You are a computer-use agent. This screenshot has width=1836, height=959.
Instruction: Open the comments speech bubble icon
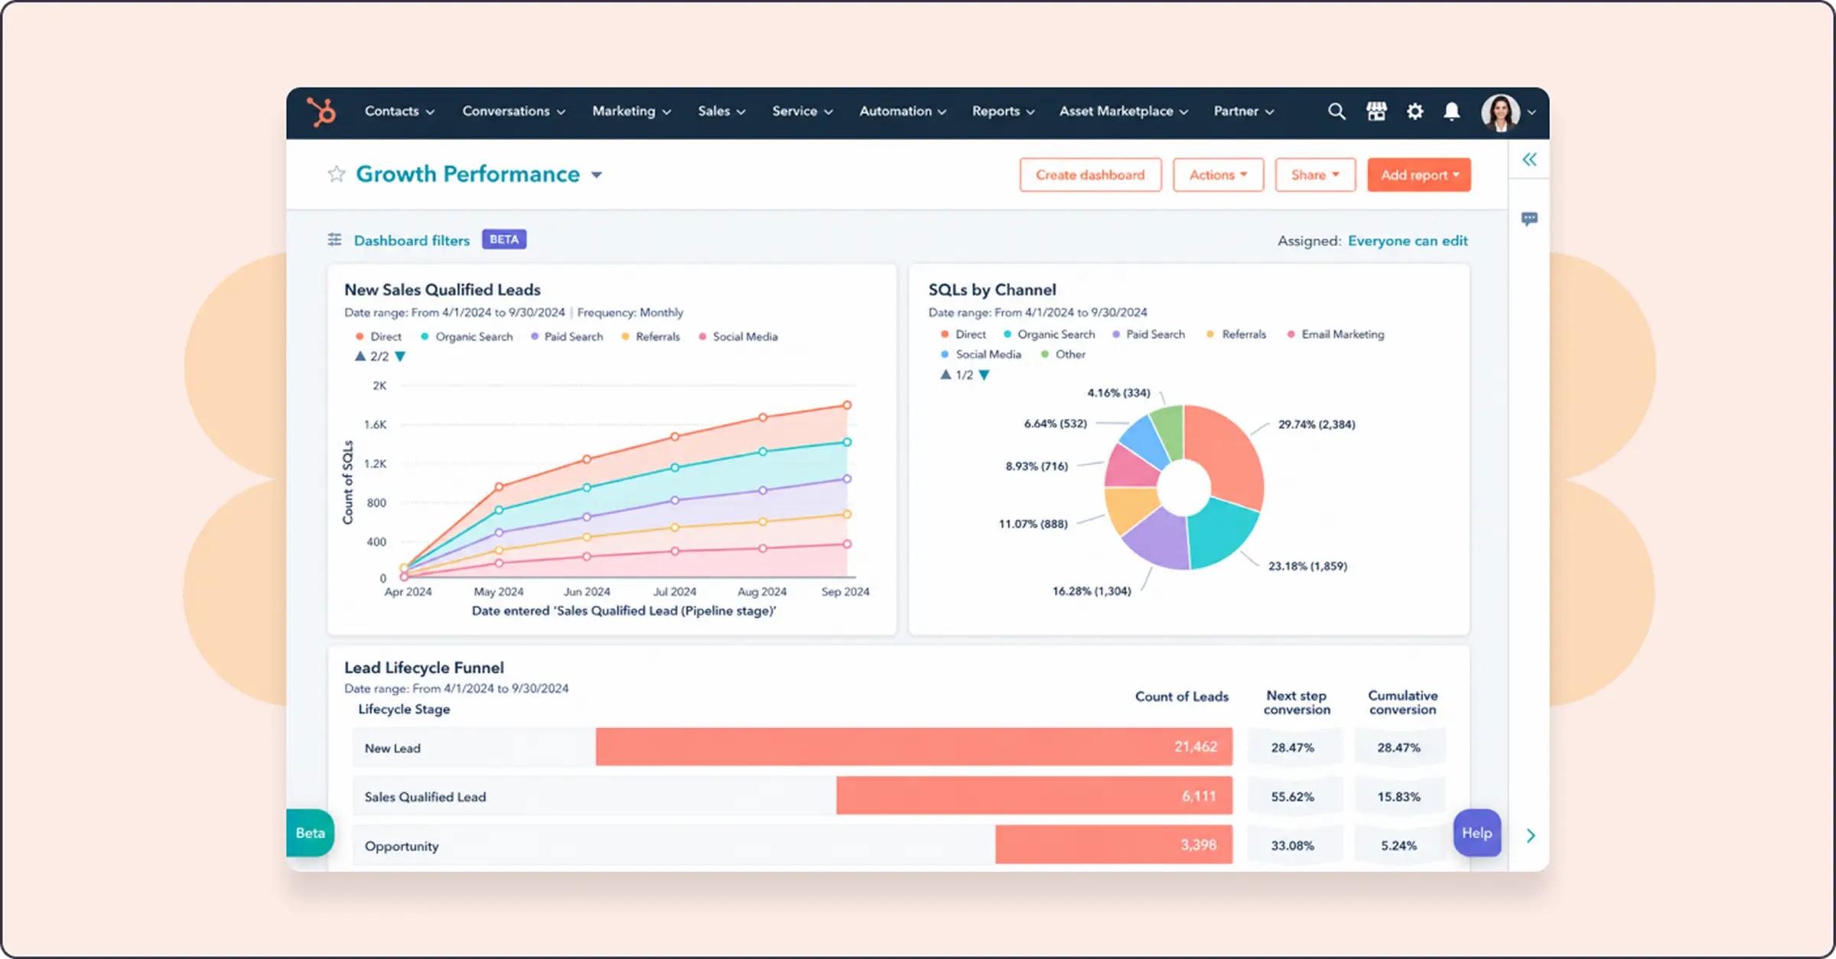[x=1529, y=219]
